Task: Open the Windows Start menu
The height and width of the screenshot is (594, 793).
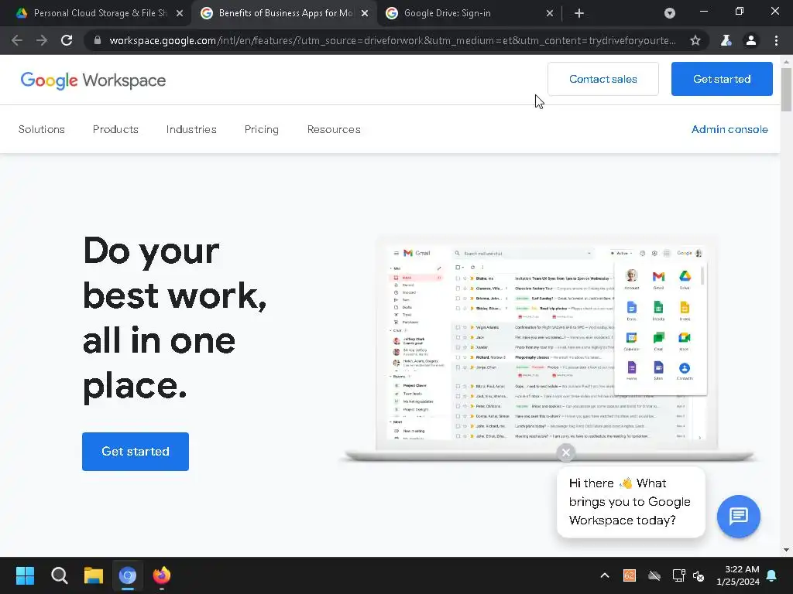Action: click(x=25, y=575)
